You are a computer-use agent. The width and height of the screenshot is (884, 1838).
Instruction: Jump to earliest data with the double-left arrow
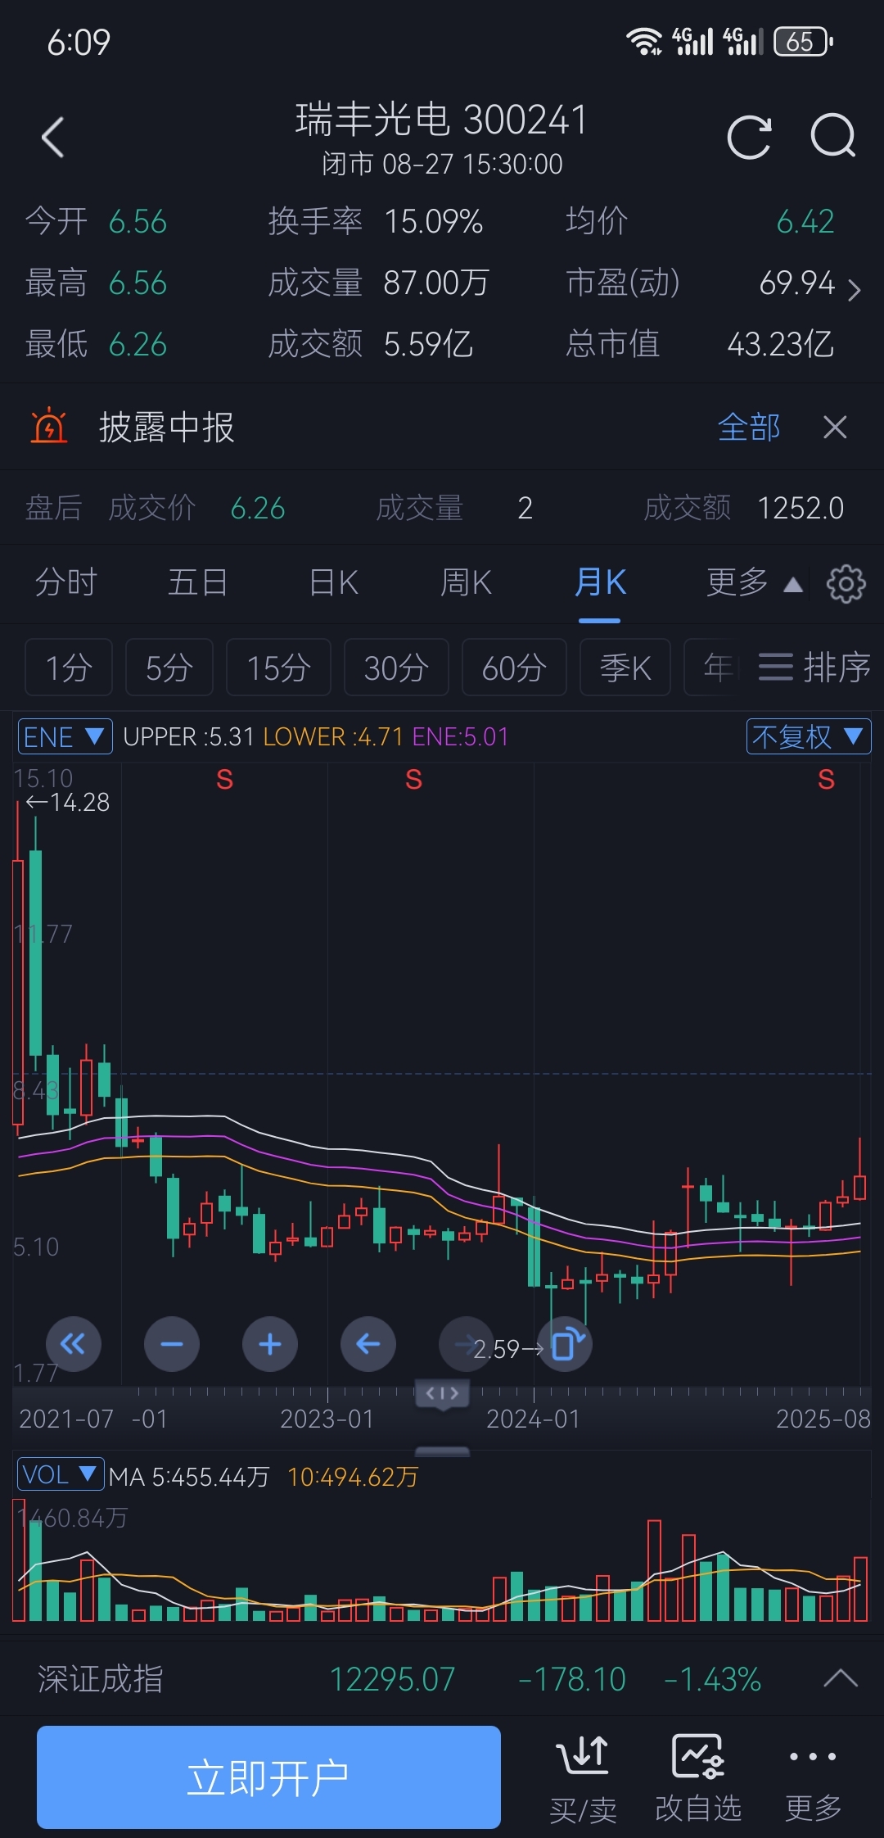[74, 1344]
